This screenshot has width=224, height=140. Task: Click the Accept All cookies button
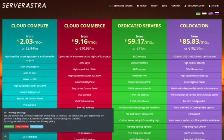pyautogui.click(x=9, y=127)
